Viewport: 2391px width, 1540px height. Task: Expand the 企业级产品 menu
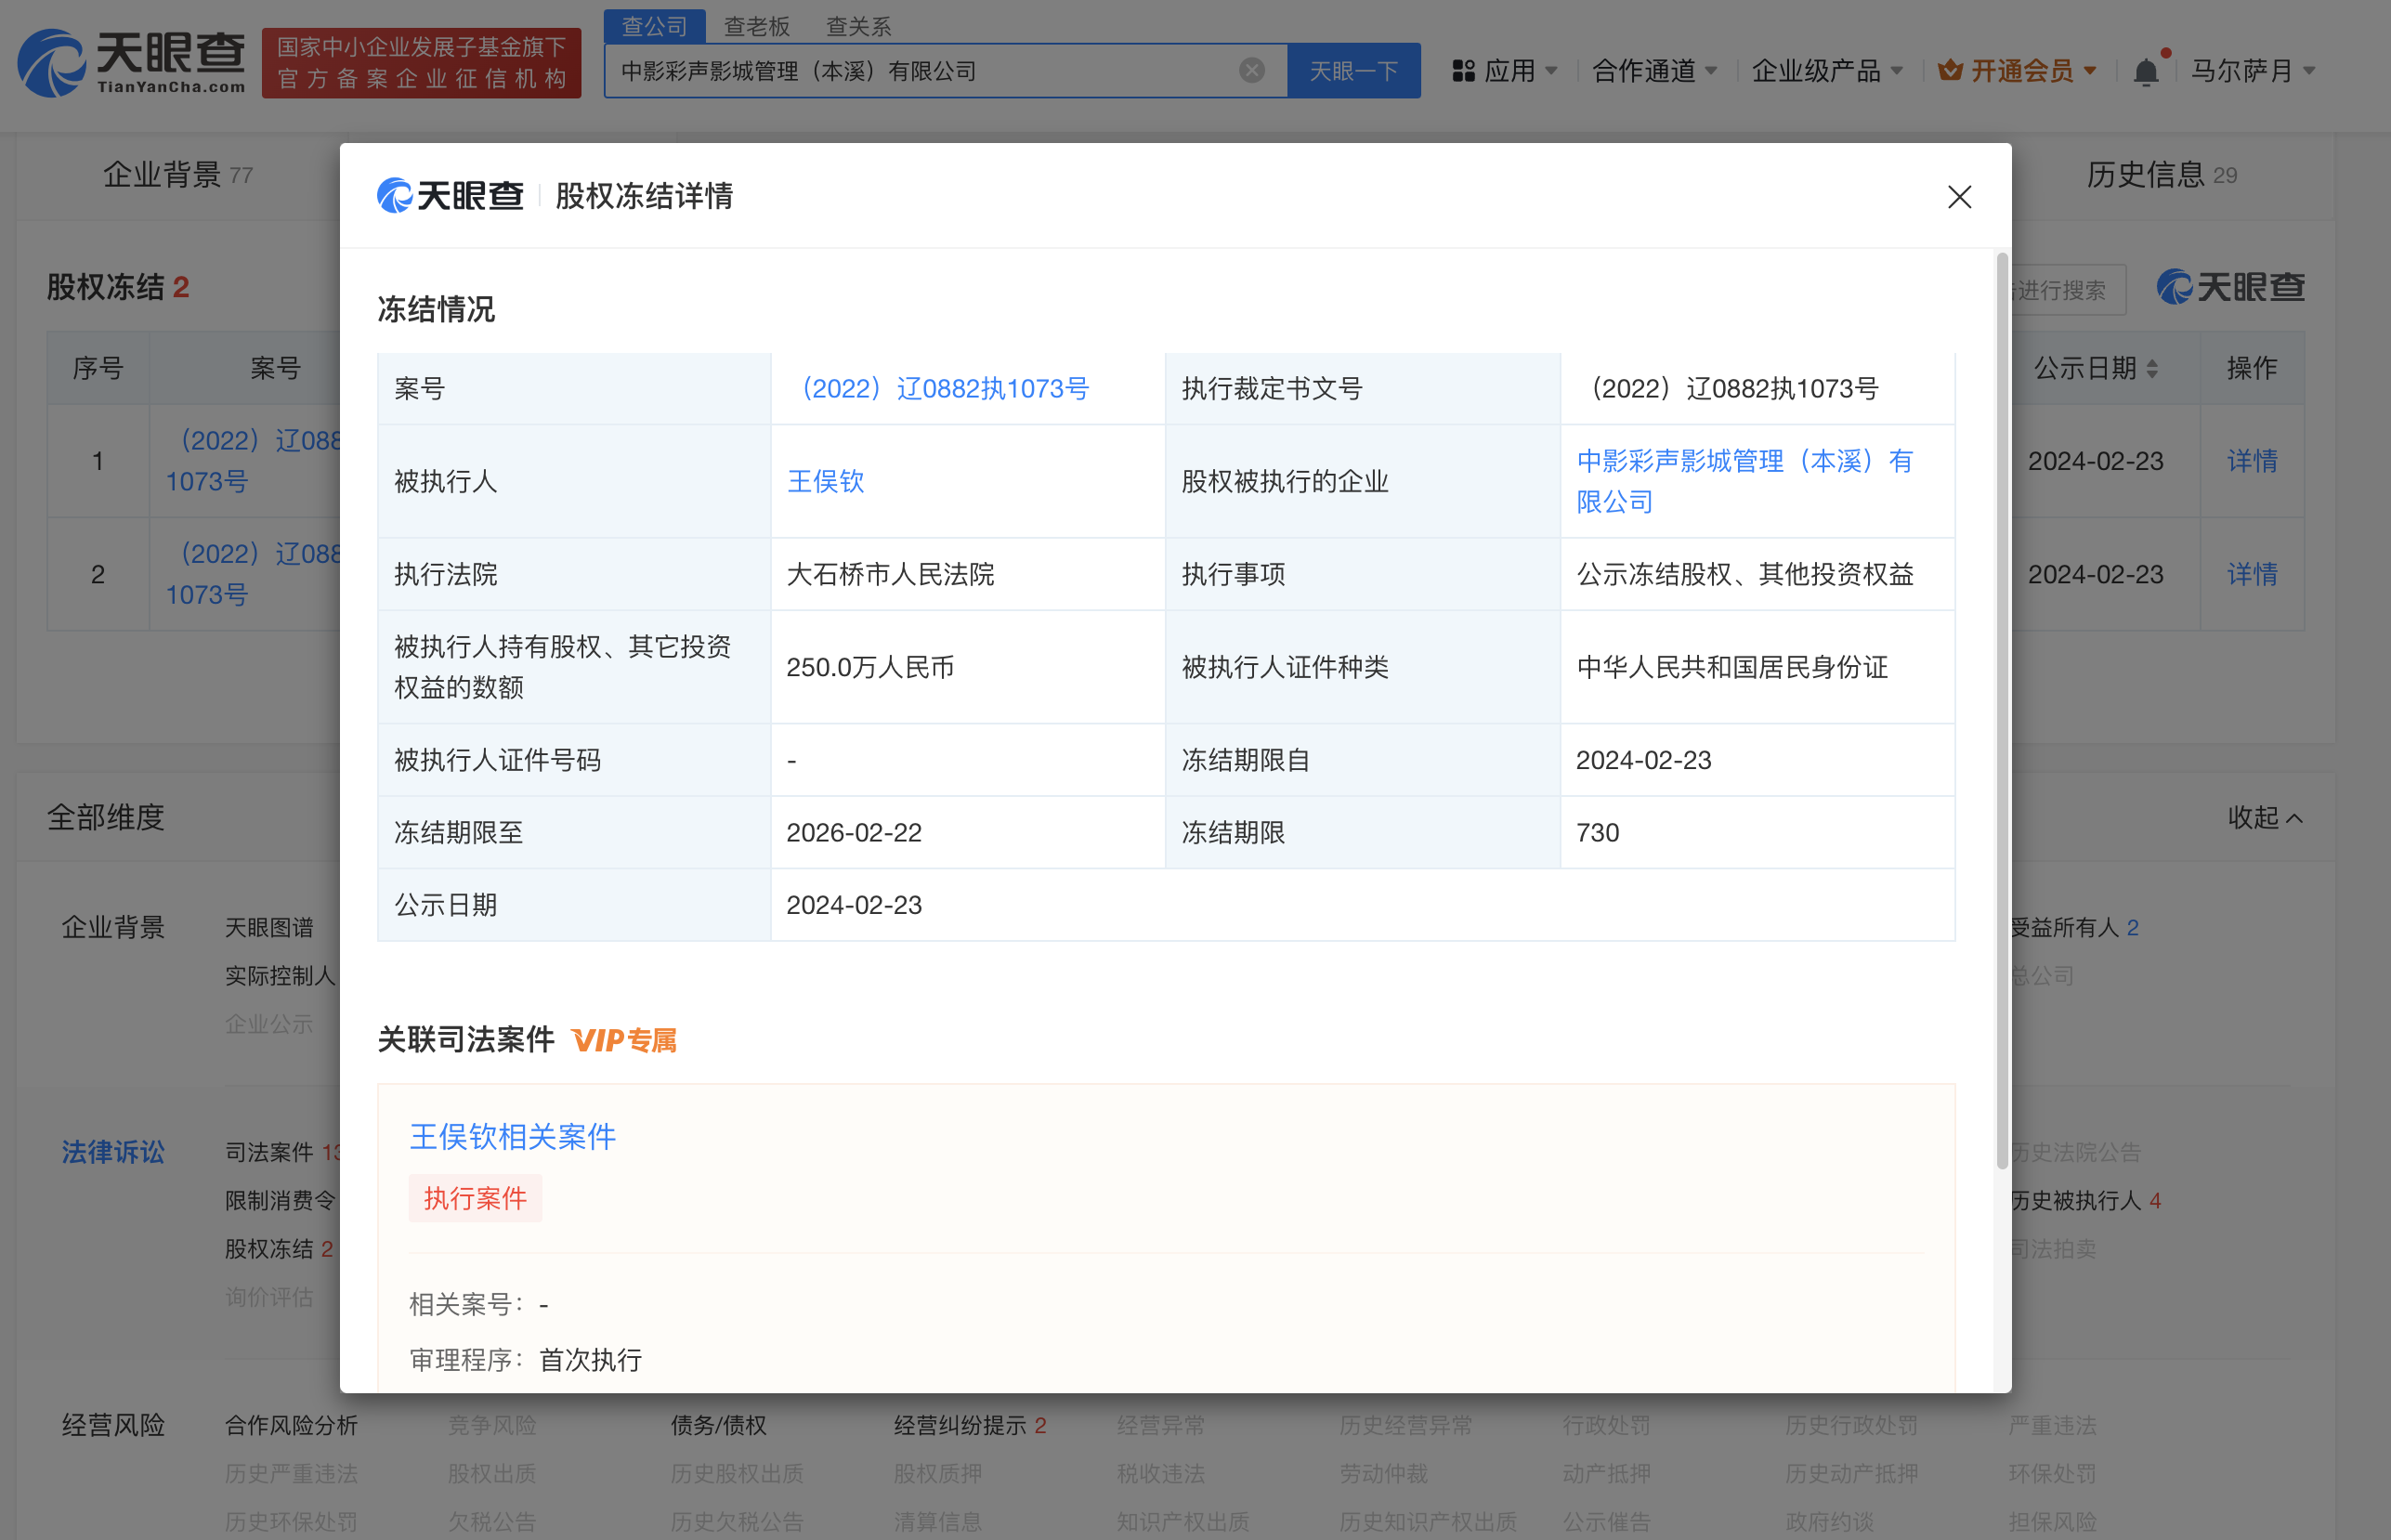(x=1827, y=71)
